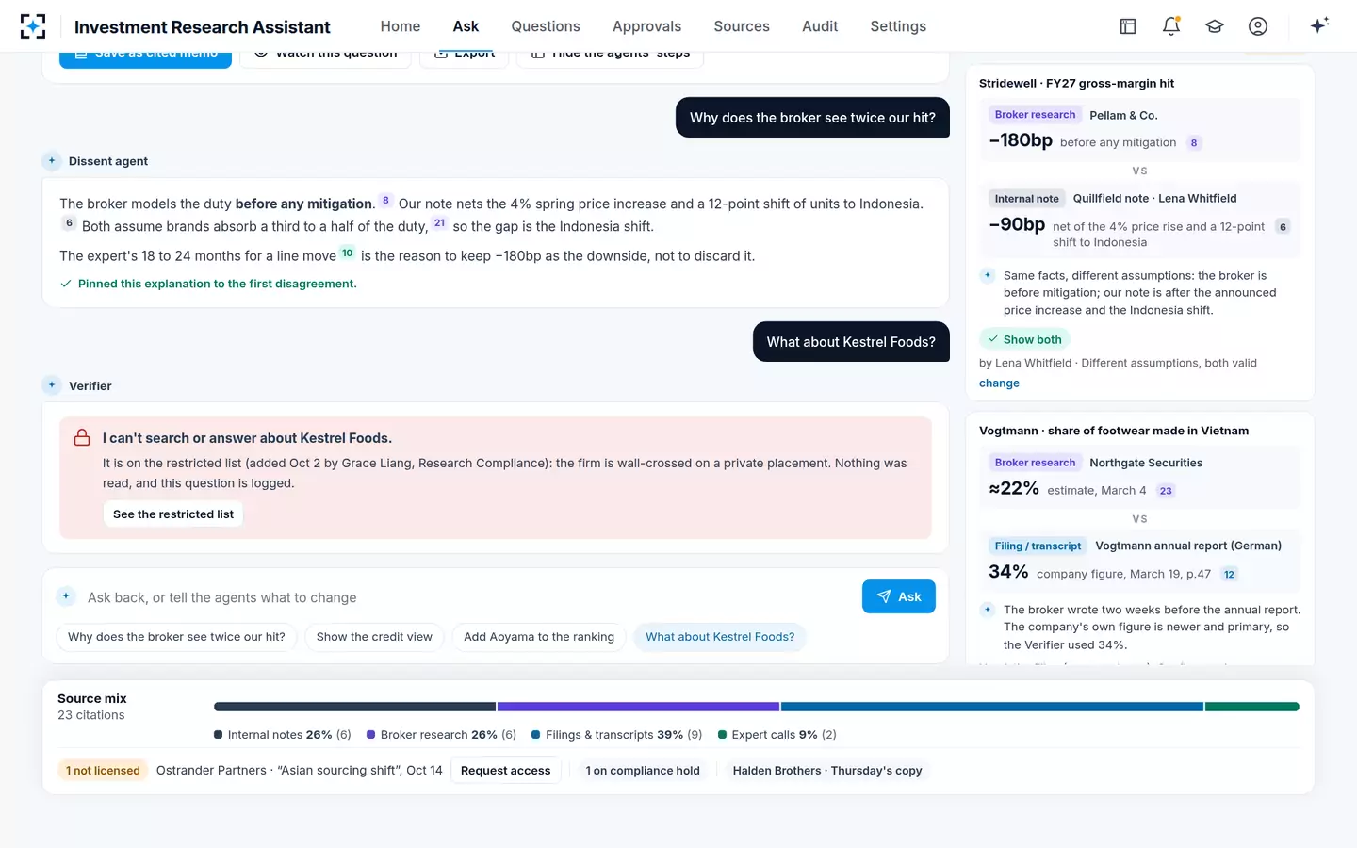The image size is (1357, 848).
Task: Select suggestion 'Show the credit view'
Action: pos(374,637)
